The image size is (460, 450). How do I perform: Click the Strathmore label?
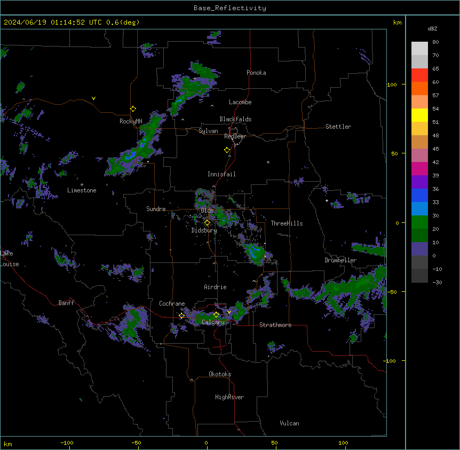pos(275,325)
